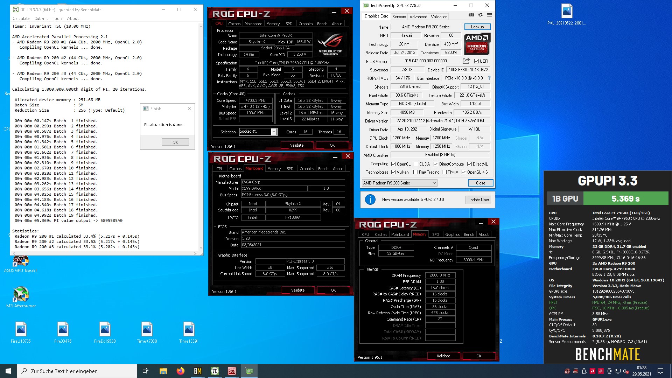Open Task View in taskbar
This screenshot has width=672, height=378.
click(x=146, y=371)
